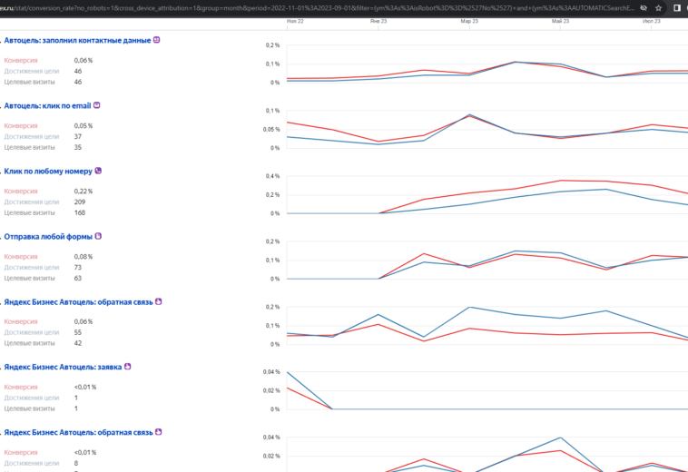The width and height of the screenshot is (688, 472).
Task: Click chart of 'Клик по любому номеру' goal
Action: click(x=487, y=195)
